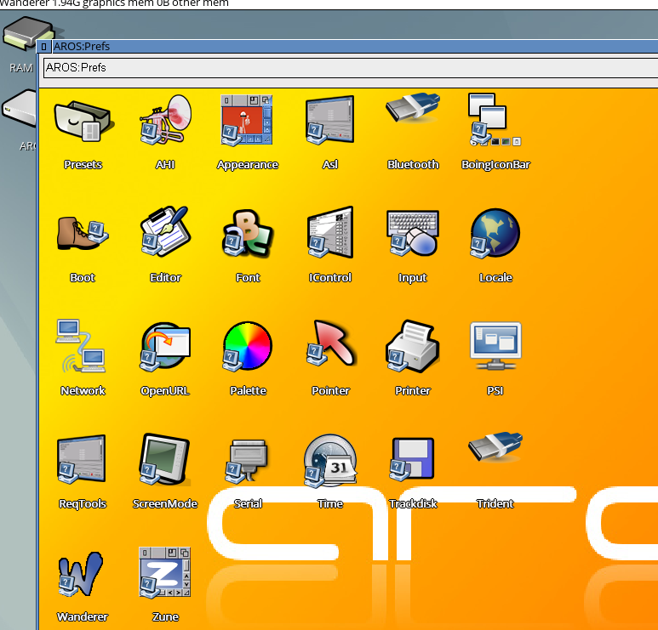
Task: Open the Editor preferences icon
Action: coord(165,231)
